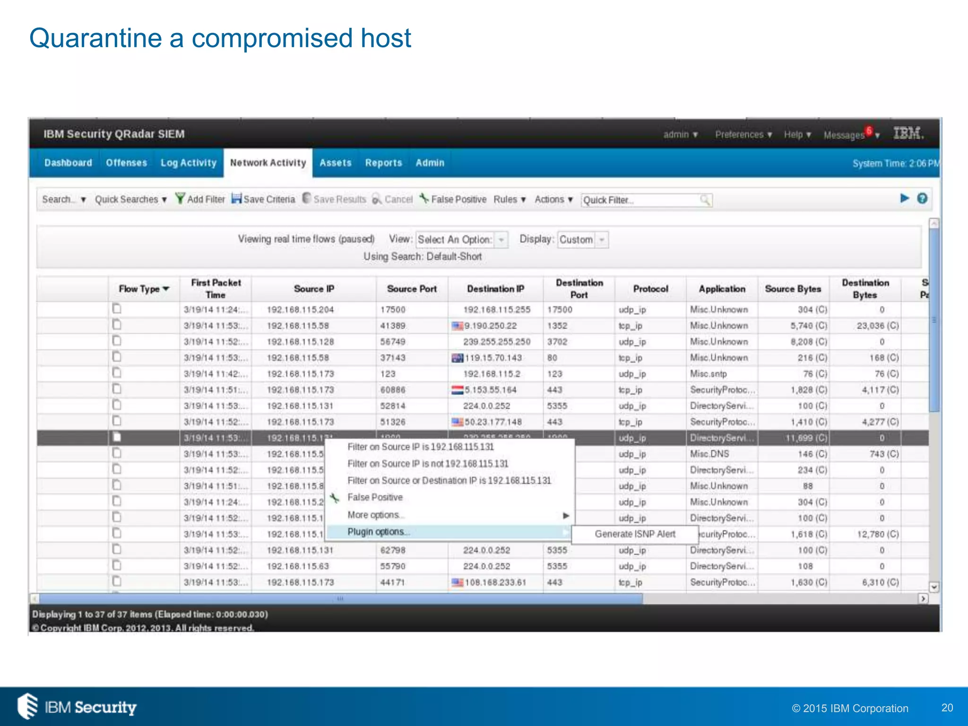Click scroll right arrow on horizontal scrollbar
The image size is (968, 726).
(923, 599)
